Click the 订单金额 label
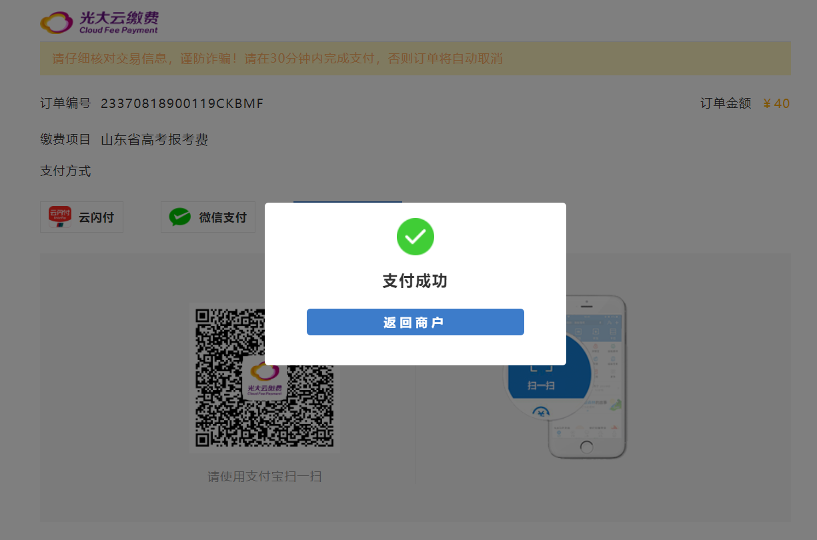This screenshot has height=540, width=817. 726,103
